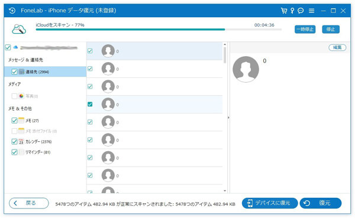355x218 pixels.
Task: Click the メッセージ & 連絡先 section header
Action: (25, 60)
